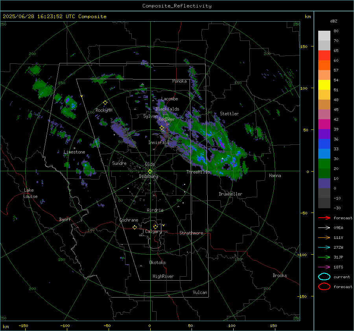Image resolution: width=354 pixels, height=331 pixels.
Task: Click the Drumheller town label
Action: coord(230,194)
